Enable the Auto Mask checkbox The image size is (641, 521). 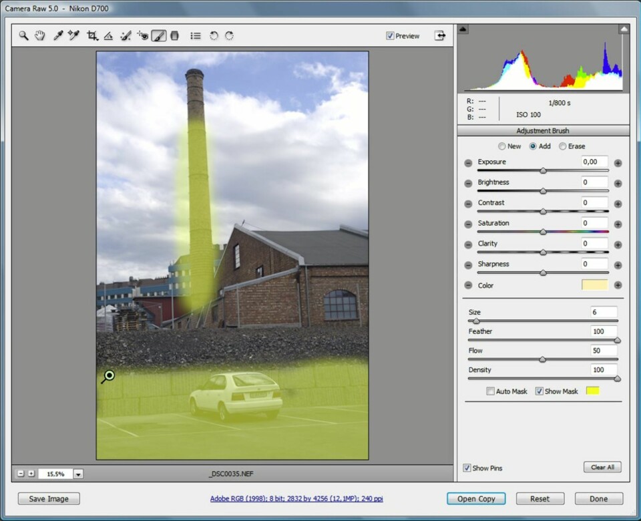491,391
